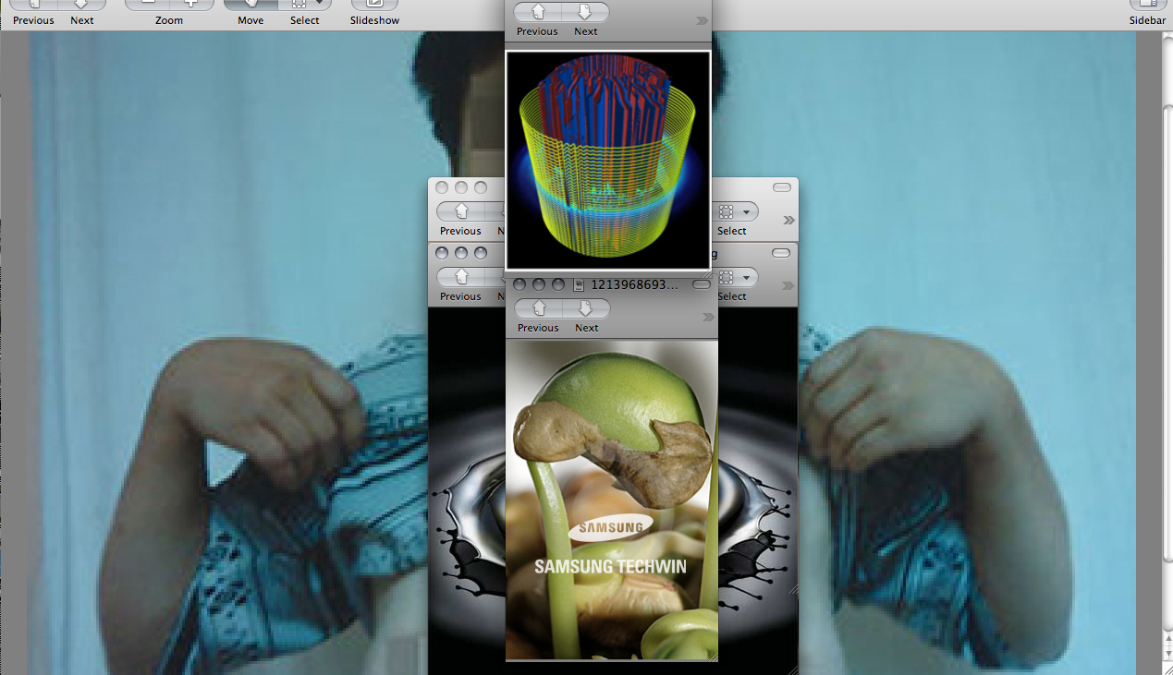Image resolution: width=1173 pixels, height=675 pixels.
Task: Click Next arrow in the Samsung Techwin window
Action: [x=586, y=309]
